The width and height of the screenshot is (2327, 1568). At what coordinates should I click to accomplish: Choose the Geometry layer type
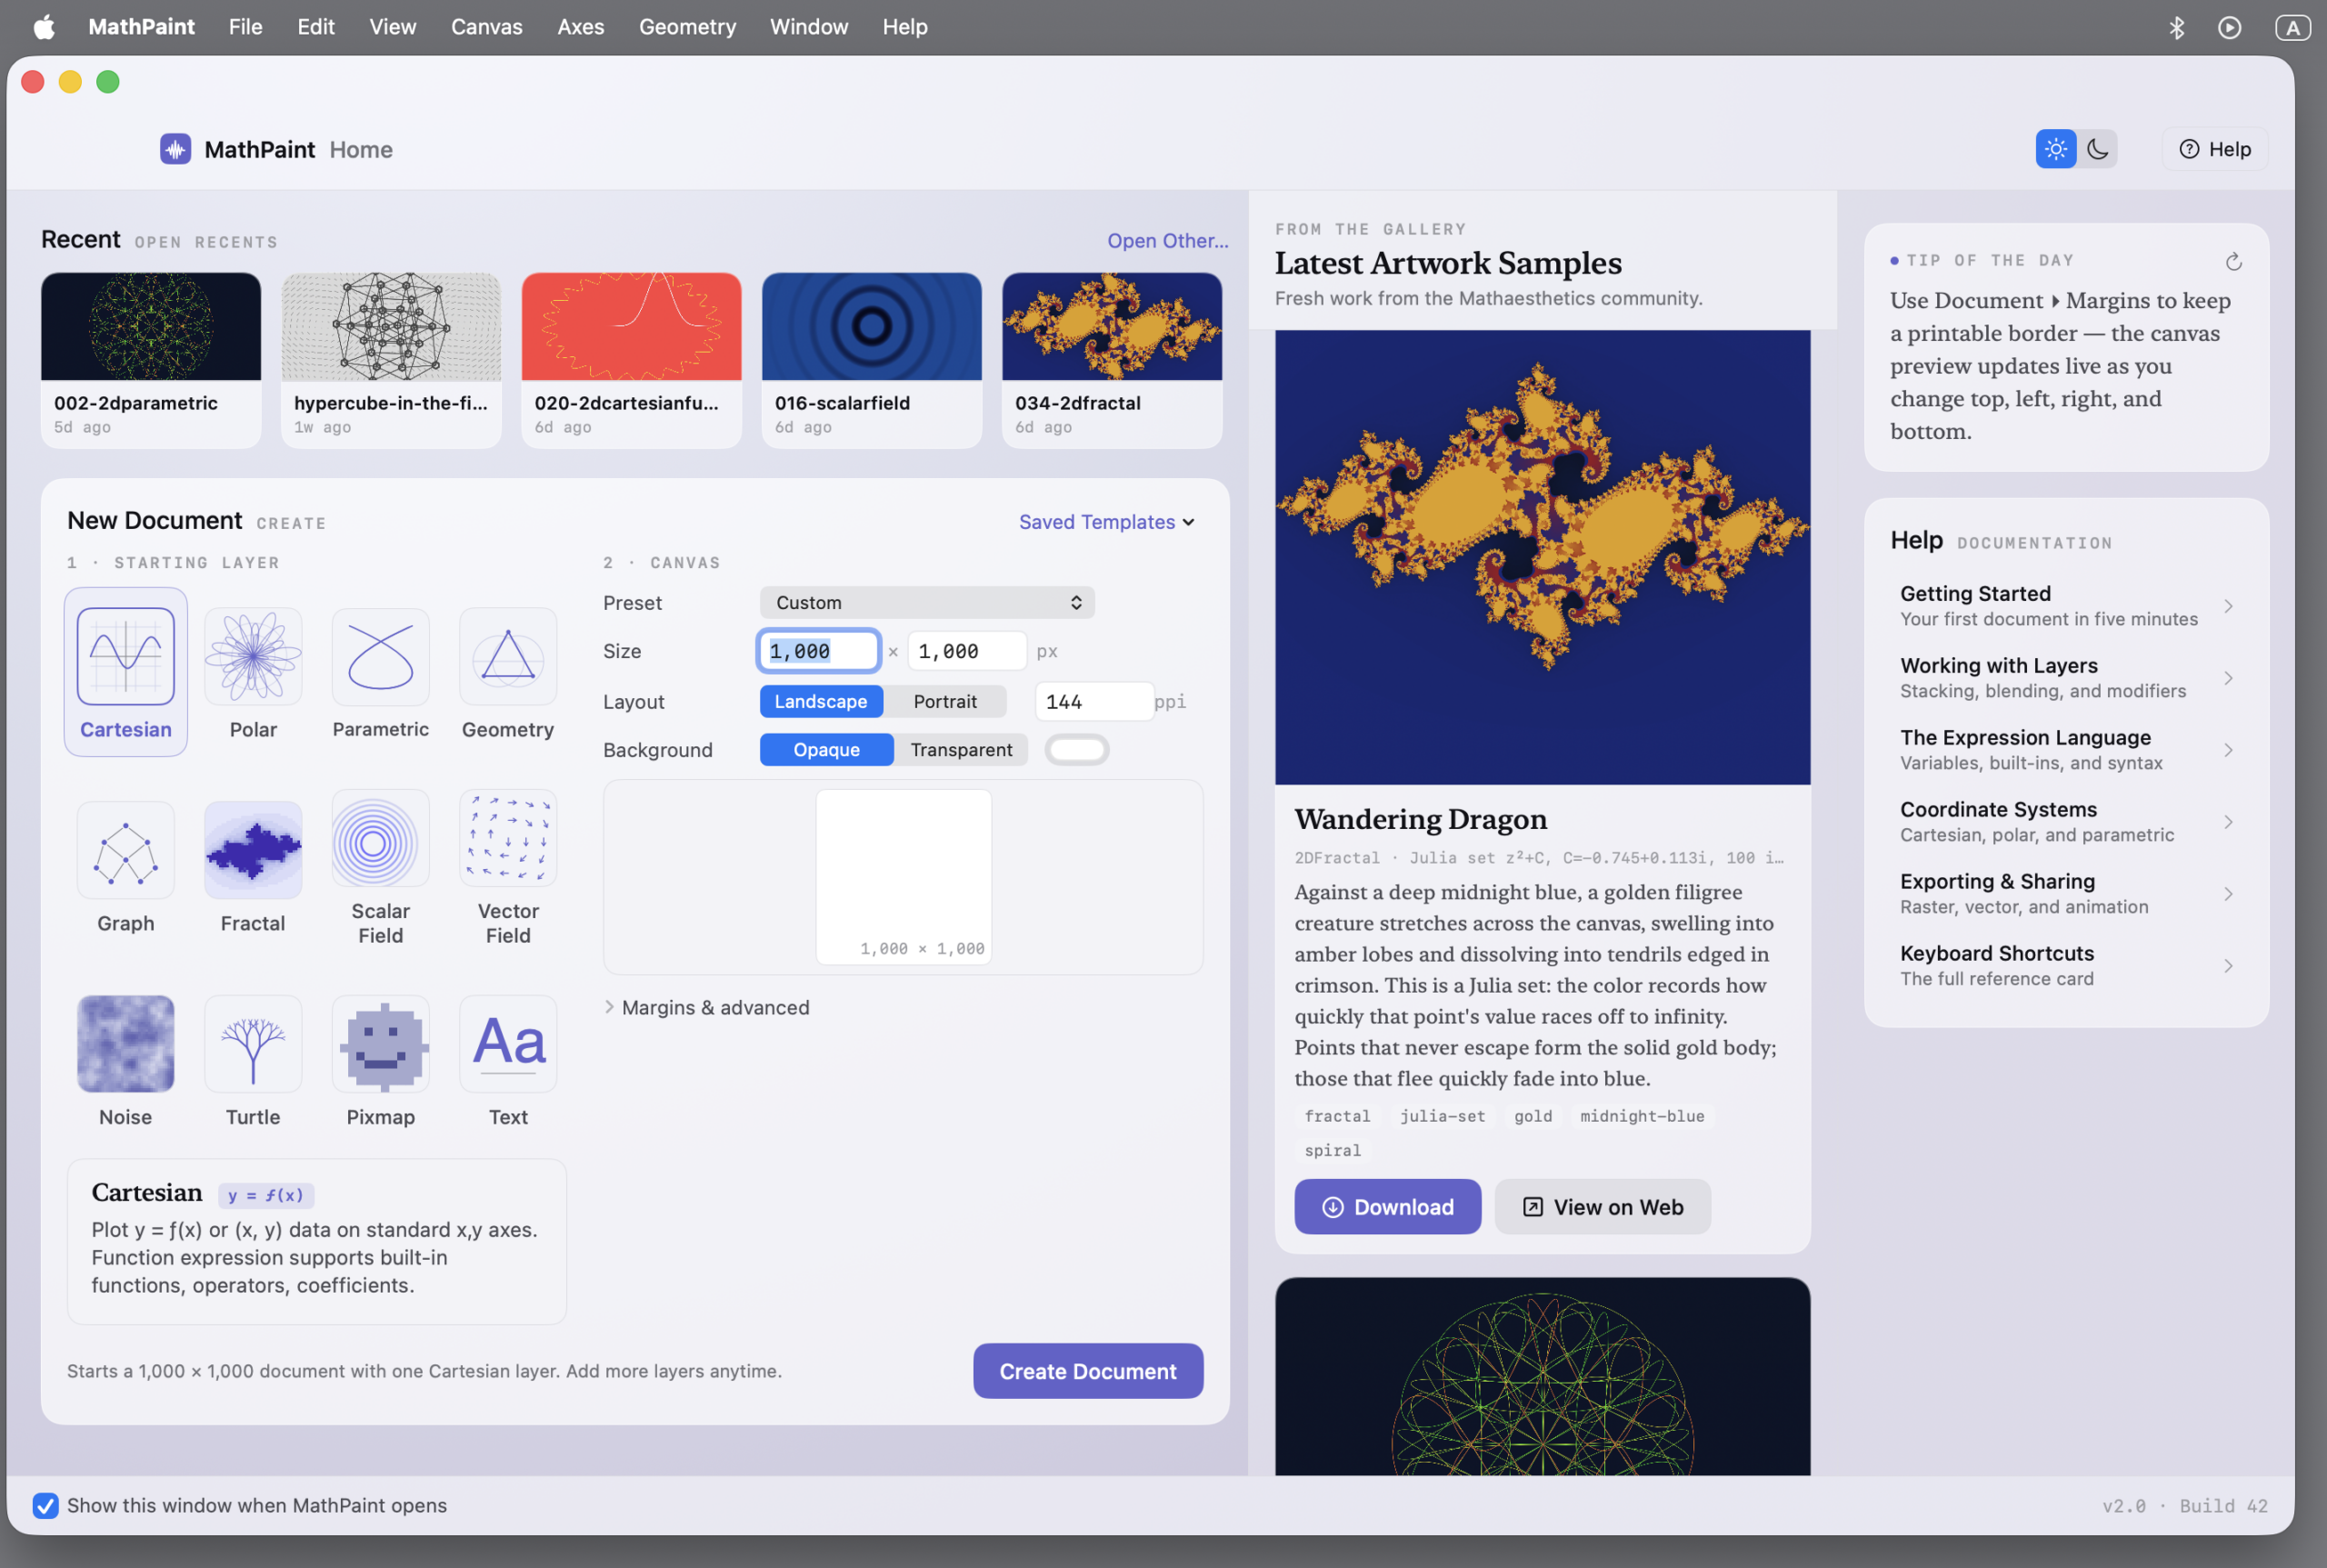508,656
